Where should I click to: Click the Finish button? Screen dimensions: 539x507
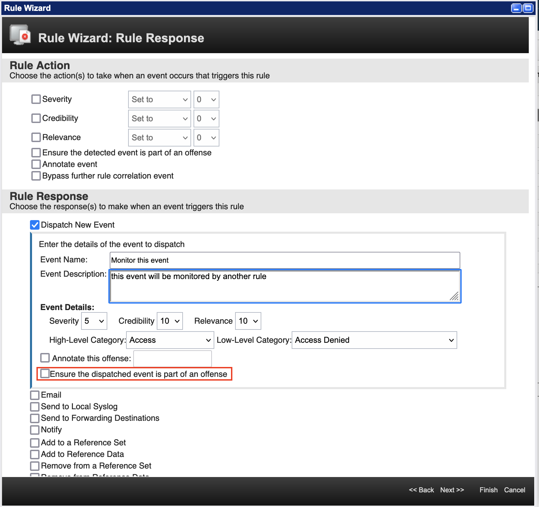(x=489, y=490)
